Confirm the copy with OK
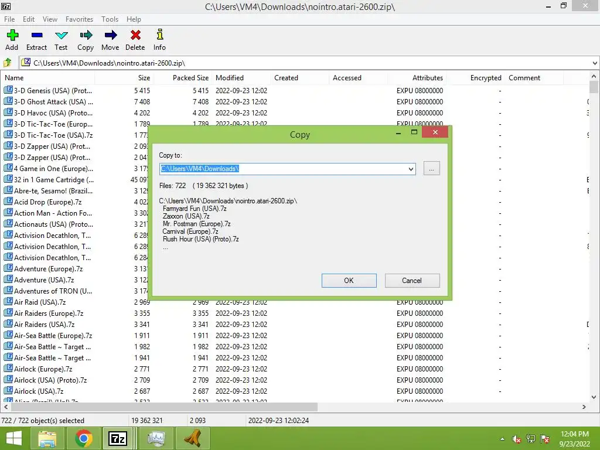 point(349,281)
